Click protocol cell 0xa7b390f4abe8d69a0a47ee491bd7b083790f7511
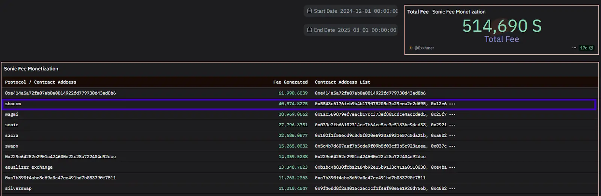This screenshot has height=196, width=601. click(60, 178)
